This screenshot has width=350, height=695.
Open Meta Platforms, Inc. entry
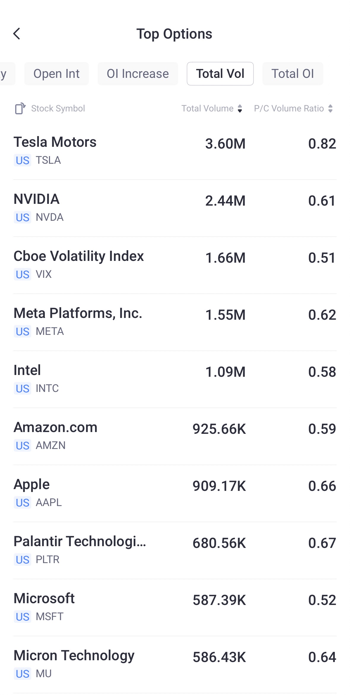pos(175,322)
